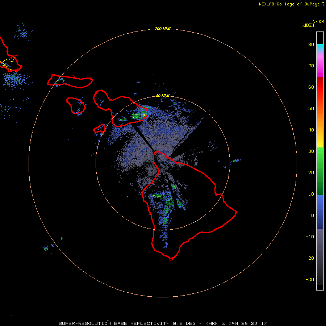Viewport: 326px width, 326px height.
Task: Click the -10 dBZ value on the color scale
Action: 310,237
